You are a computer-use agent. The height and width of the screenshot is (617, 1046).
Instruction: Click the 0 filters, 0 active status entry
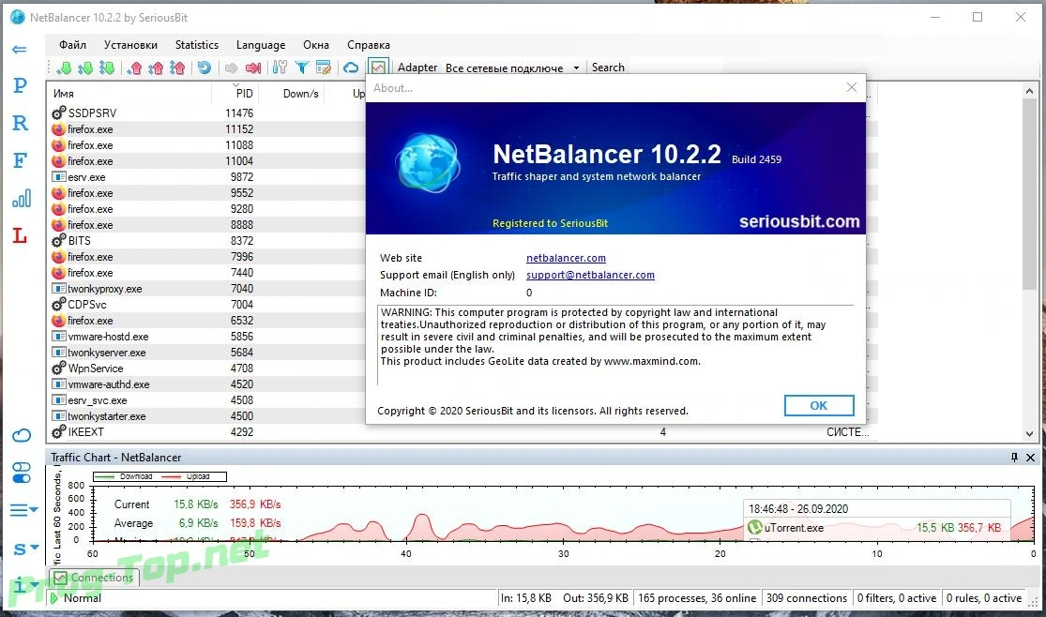[897, 598]
